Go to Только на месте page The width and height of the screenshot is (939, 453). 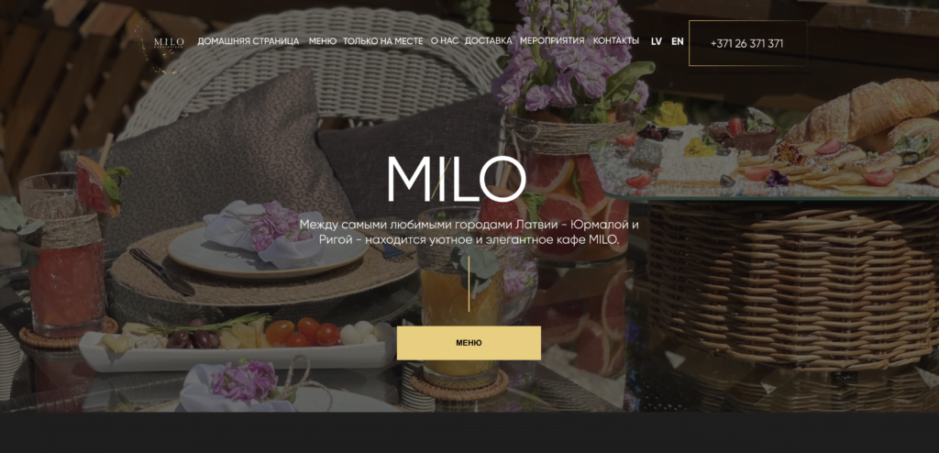click(383, 41)
